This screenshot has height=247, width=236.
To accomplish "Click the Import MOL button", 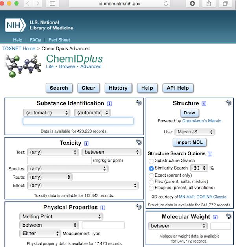I will coord(190,142).
